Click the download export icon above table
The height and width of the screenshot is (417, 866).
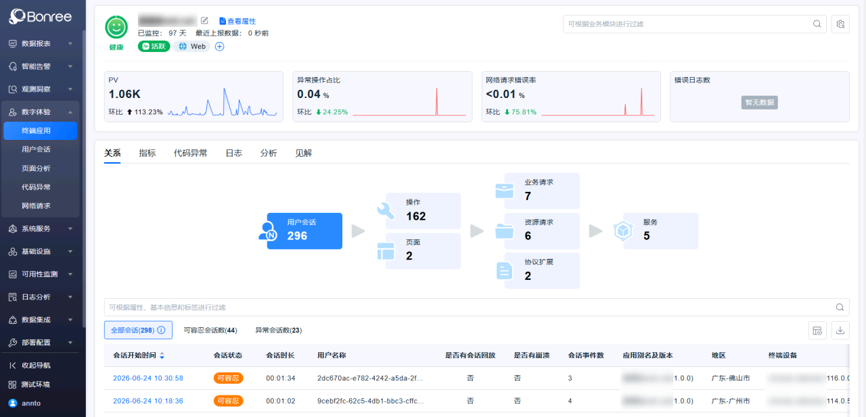tap(840, 330)
